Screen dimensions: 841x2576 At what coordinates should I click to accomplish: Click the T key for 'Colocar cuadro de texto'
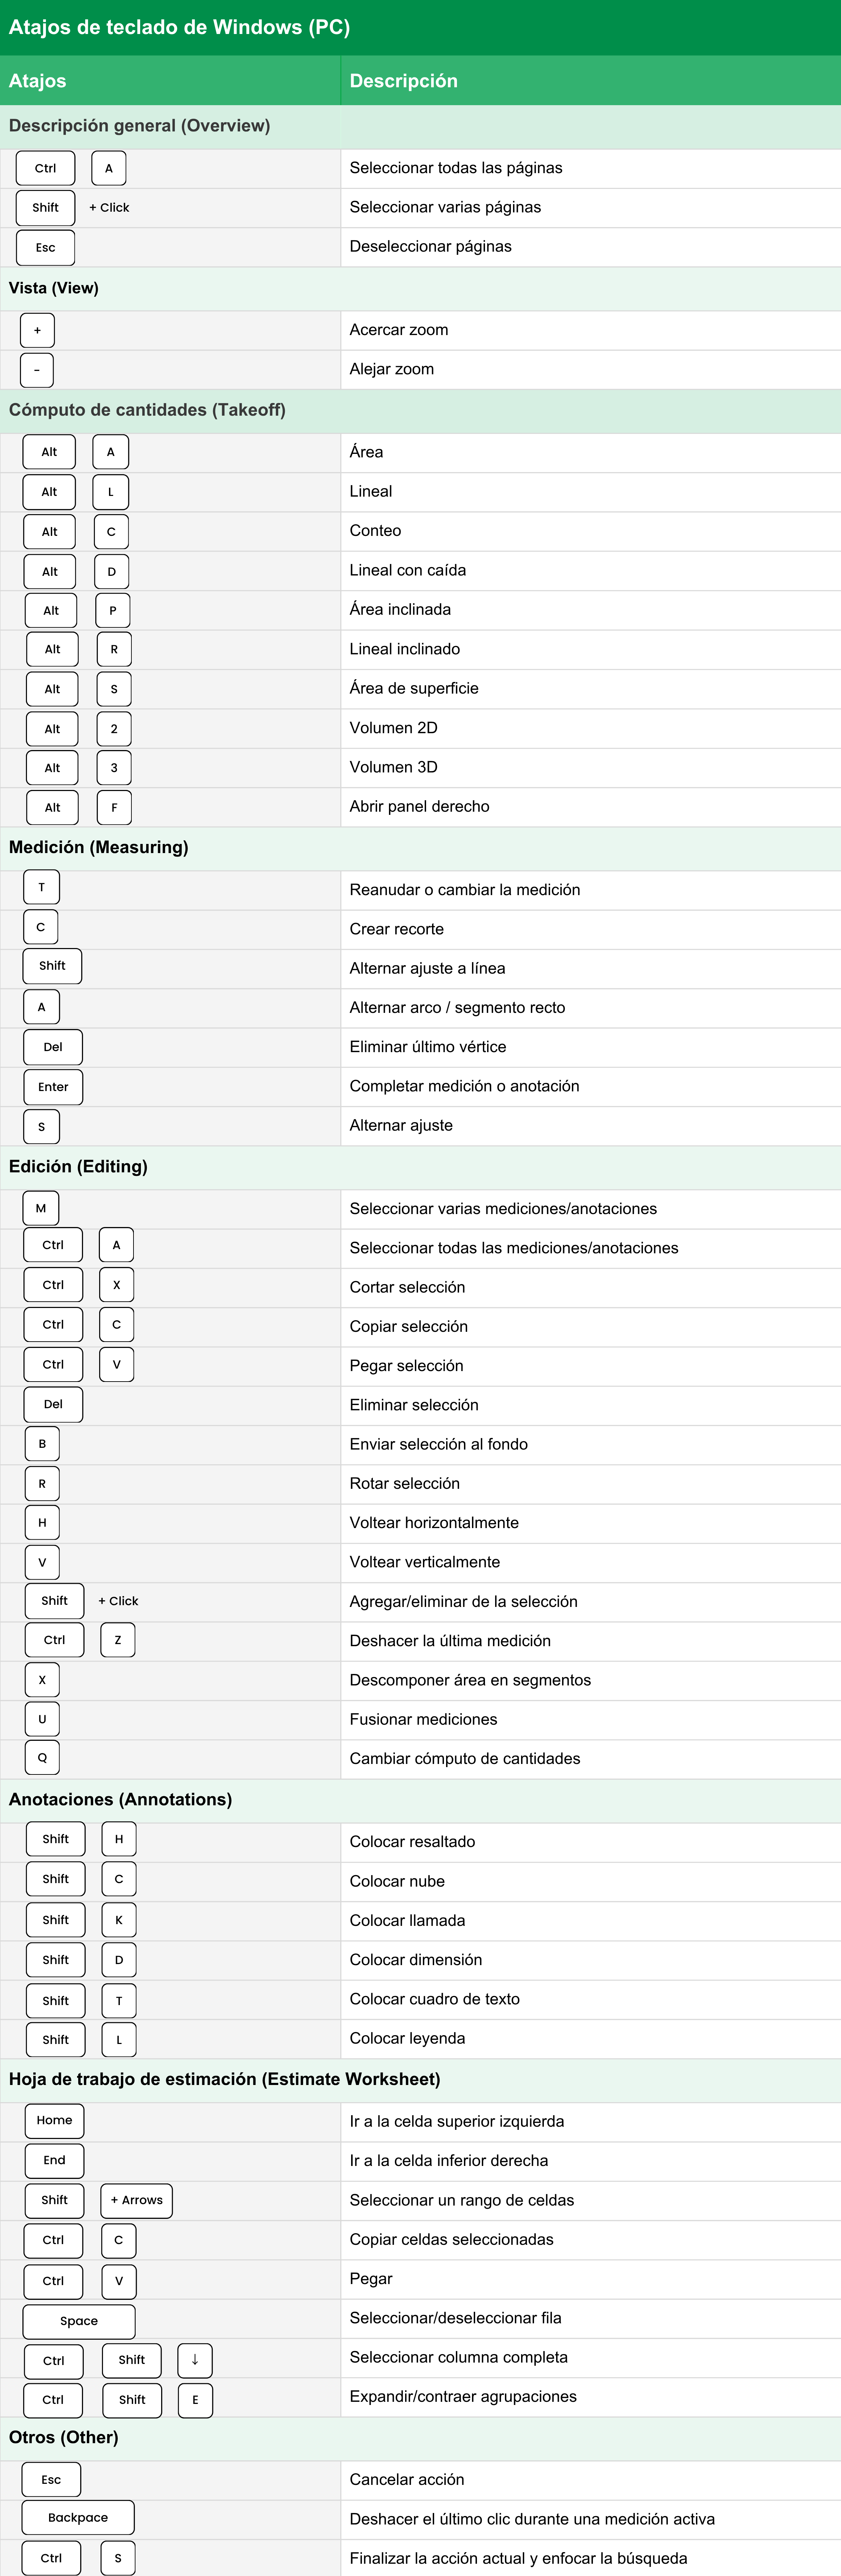pos(119,2001)
